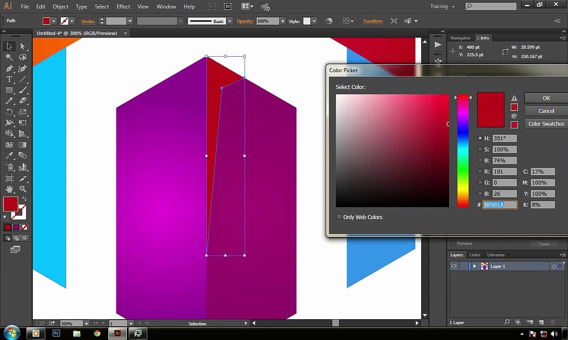
Task: Select the Magic Wand tool
Action: click(x=9, y=57)
